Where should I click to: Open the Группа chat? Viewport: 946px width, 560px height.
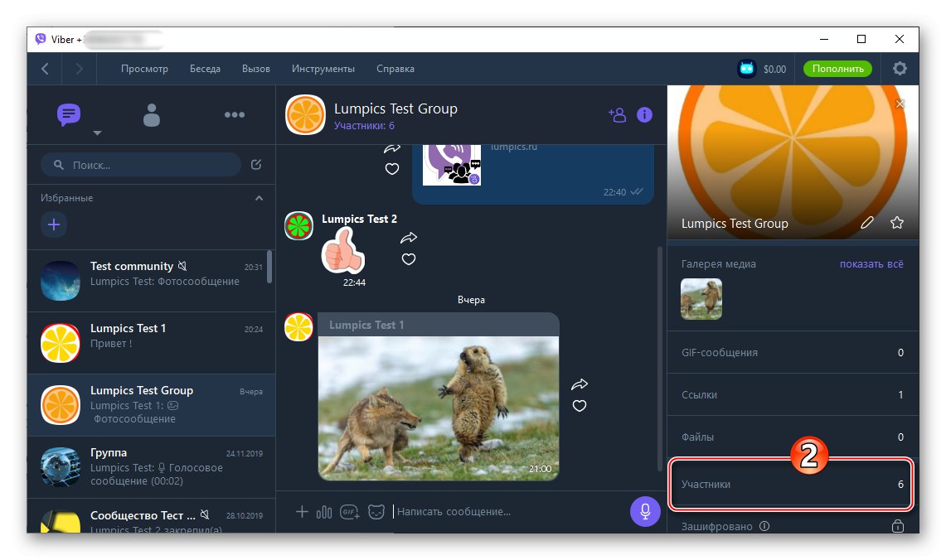152,467
